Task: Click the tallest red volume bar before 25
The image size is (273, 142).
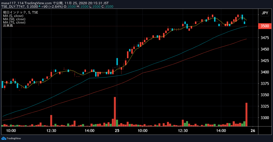Action: tap(115, 112)
